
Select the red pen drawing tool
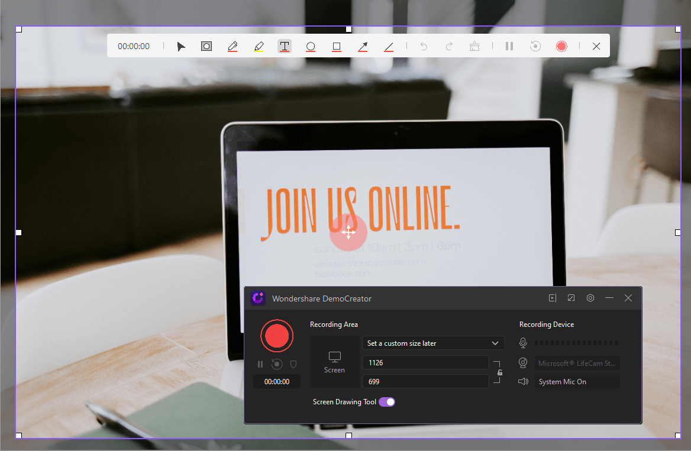233,46
